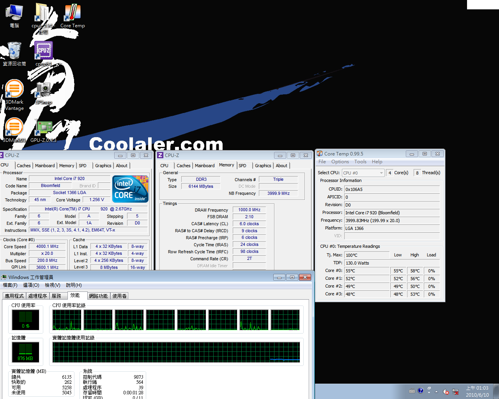Click the Intel Core i7 inside logo

[131, 189]
